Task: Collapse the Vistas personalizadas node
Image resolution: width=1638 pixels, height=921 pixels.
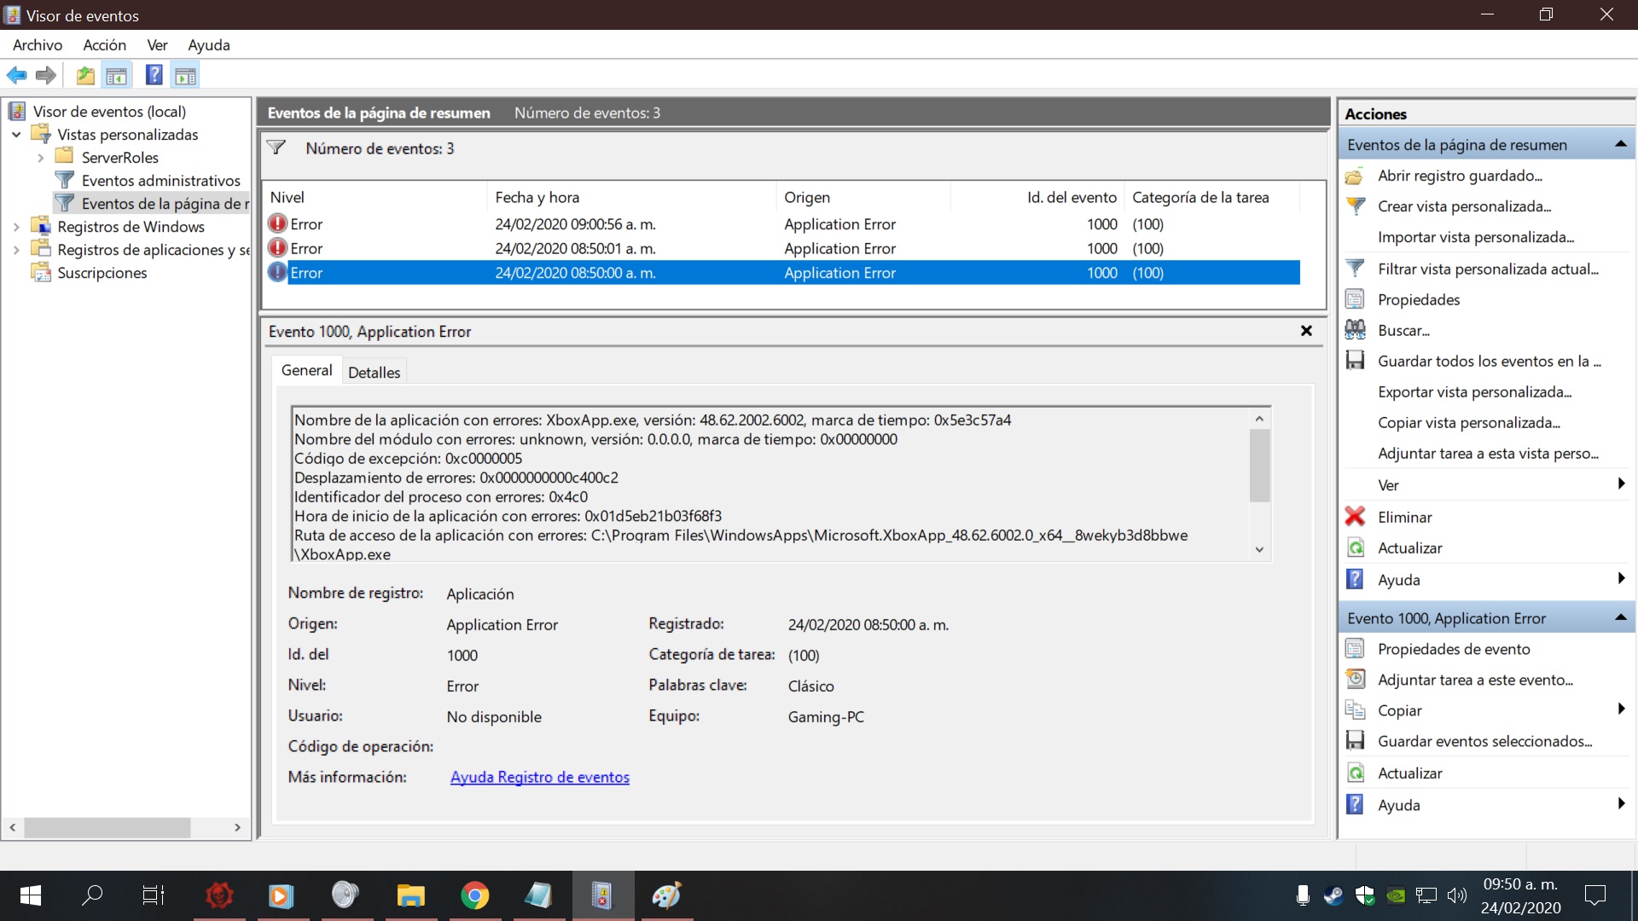Action: [x=16, y=135]
